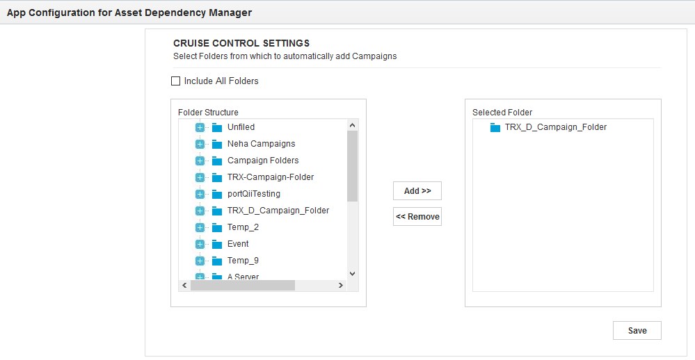695x360 pixels.
Task: Expand TRX_D_Campaign_Folder in Folder Structure
Action: pos(200,211)
